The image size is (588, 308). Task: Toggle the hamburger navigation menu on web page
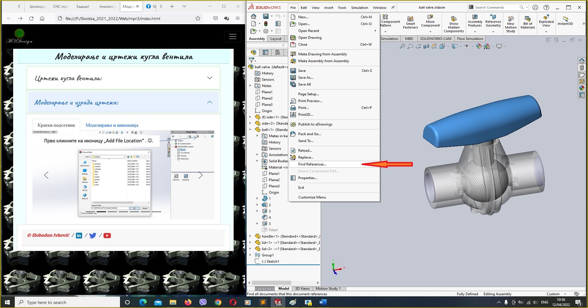click(x=232, y=37)
